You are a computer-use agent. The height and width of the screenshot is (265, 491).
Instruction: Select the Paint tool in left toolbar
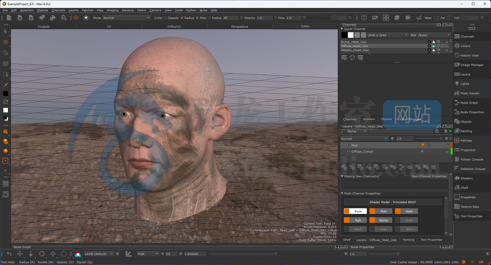coord(6,42)
